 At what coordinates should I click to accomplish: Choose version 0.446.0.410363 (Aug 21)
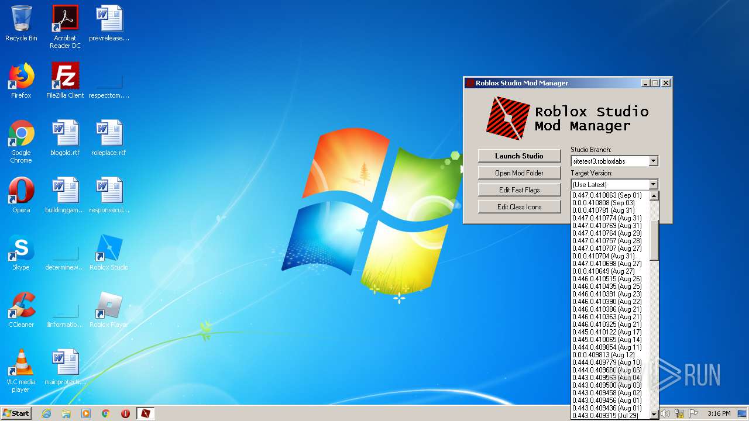(610, 317)
